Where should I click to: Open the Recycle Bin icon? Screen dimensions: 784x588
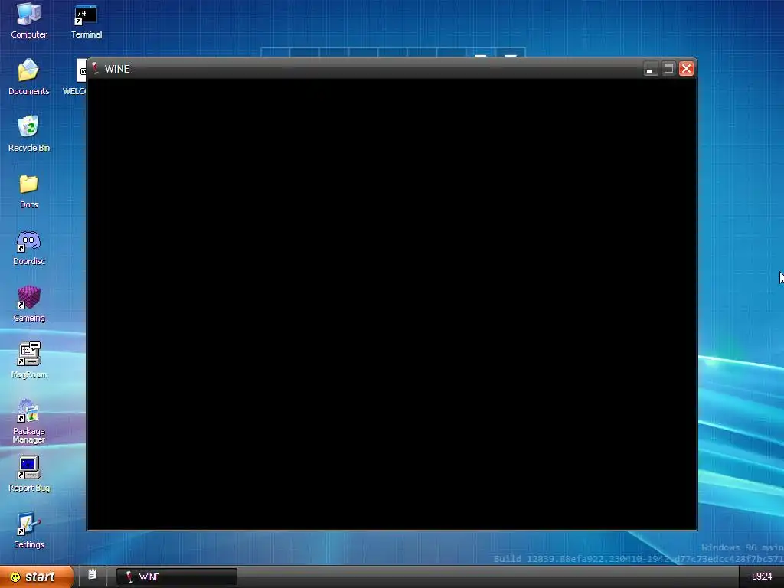[x=29, y=133]
